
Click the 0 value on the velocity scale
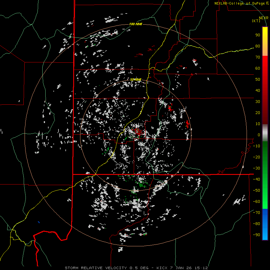click(x=259, y=135)
